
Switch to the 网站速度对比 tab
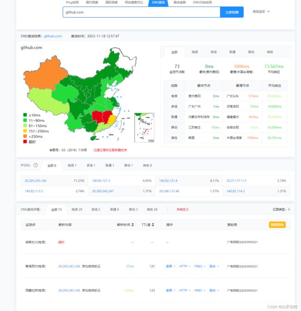134,2
